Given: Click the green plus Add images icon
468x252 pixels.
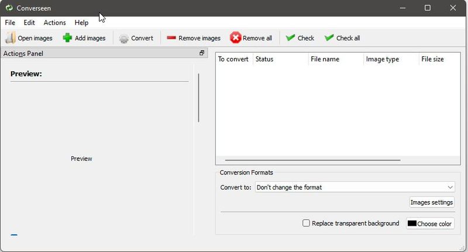Looking at the screenshot, I should (67, 38).
